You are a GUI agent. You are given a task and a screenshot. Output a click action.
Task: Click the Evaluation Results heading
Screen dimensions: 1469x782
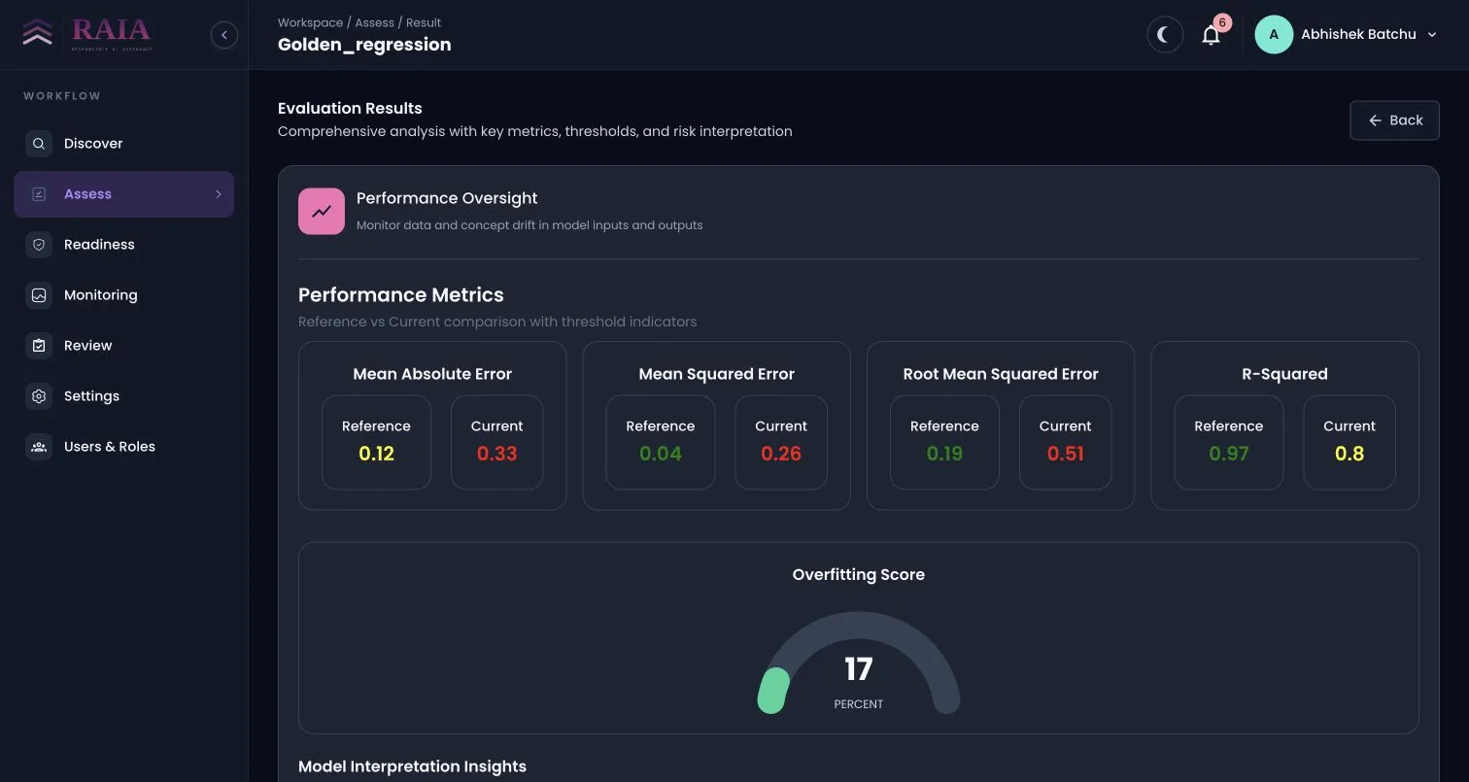coord(350,109)
